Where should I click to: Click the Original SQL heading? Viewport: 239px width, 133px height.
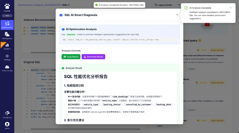[32, 62]
